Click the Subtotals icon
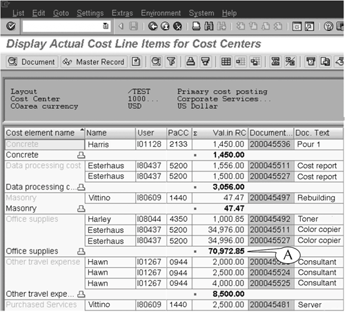Image resolution: width=345 pixels, height=312 pixels. [290, 62]
